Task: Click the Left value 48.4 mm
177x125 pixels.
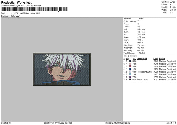Action: [x=141, y=29]
